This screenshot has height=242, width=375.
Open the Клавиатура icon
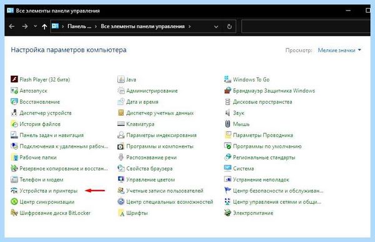[121, 124]
